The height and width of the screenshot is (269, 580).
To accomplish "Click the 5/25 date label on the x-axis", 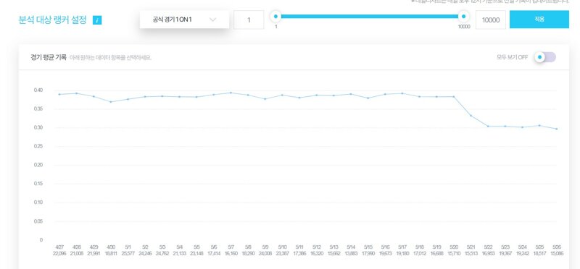I will [539, 247].
